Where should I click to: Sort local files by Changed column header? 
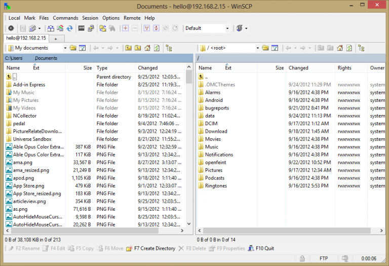click(x=160, y=68)
